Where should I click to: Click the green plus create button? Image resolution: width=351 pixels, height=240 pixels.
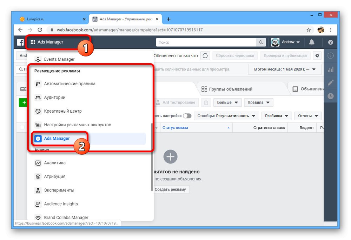click(x=23, y=102)
